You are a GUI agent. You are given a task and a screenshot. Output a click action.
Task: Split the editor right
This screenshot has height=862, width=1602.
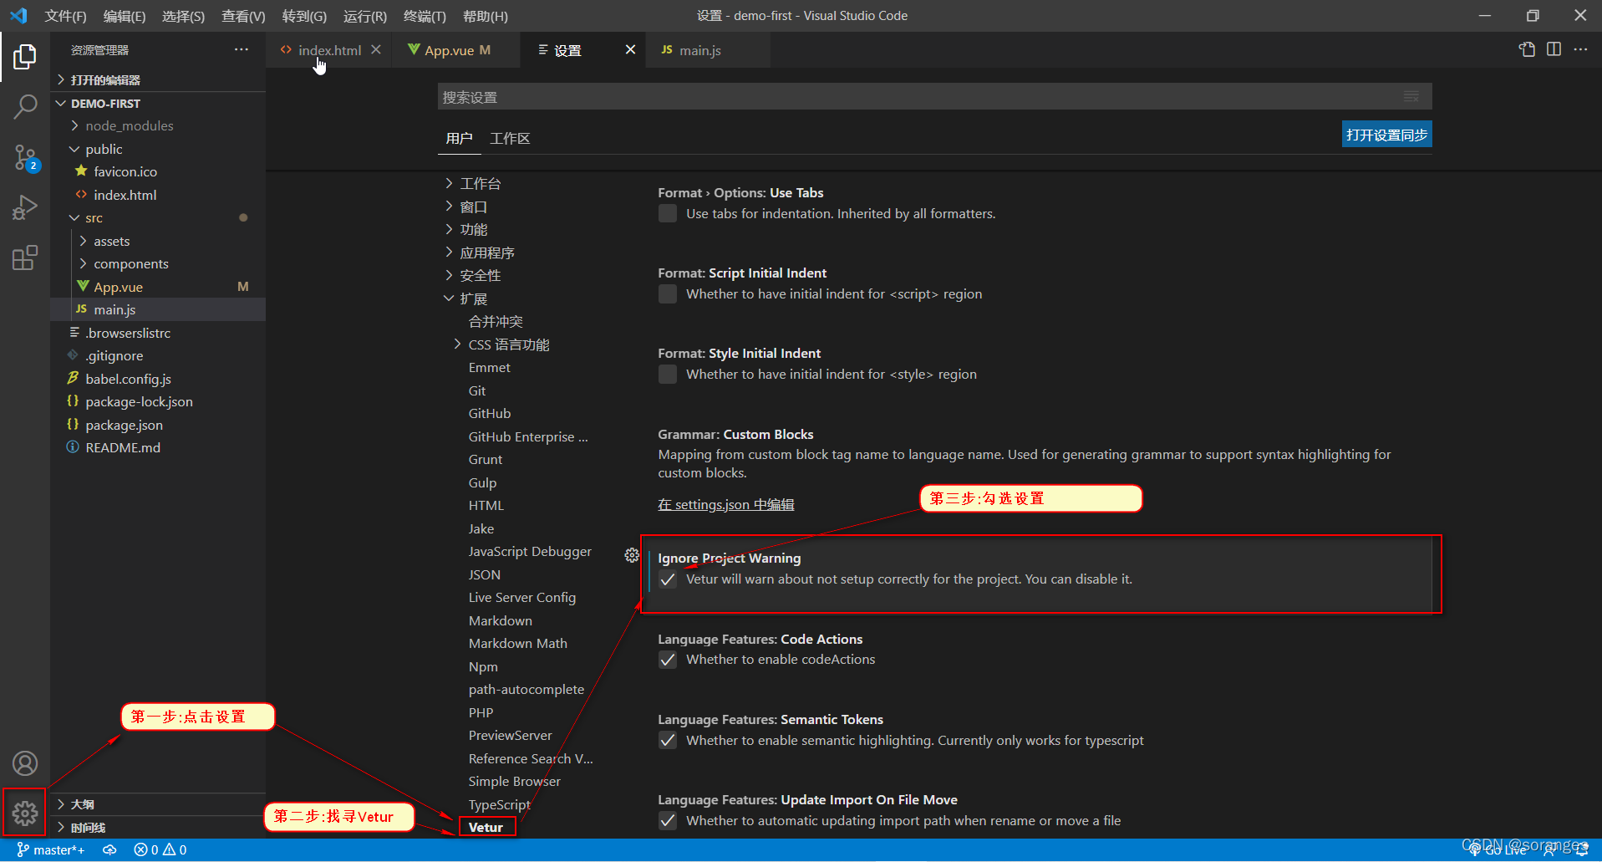pyautogui.click(x=1554, y=49)
